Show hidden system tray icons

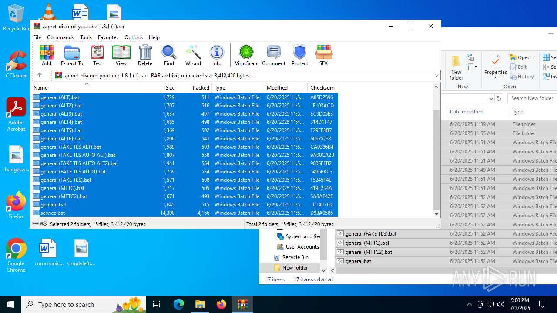(x=469, y=304)
